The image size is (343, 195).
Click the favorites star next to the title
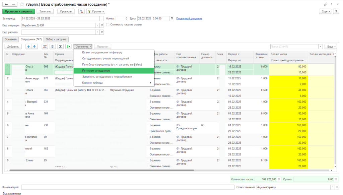click(x=22, y=4)
